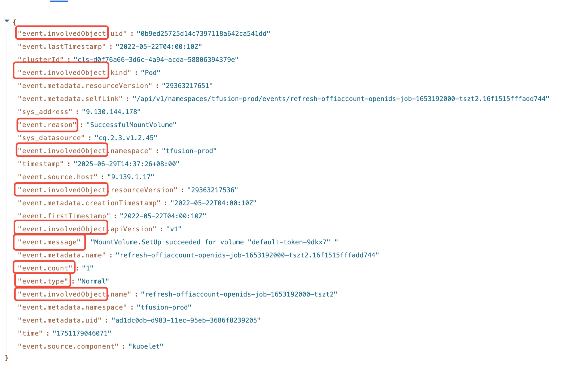
Task: Click the event.source.host value 9.139.1.17
Action: [x=131, y=177]
